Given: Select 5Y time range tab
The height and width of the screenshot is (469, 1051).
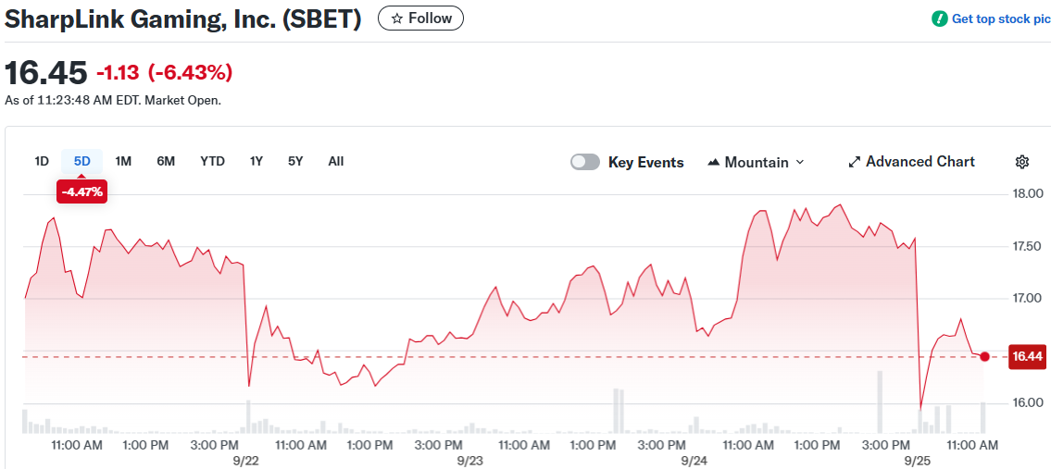Looking at the screenshot, I should click(x=295, y=162).
